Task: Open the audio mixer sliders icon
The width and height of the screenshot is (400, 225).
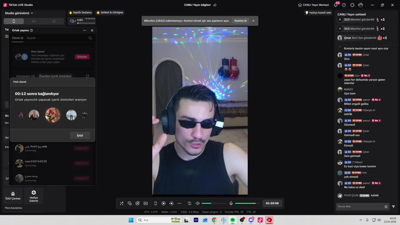Action: (190, 203)
